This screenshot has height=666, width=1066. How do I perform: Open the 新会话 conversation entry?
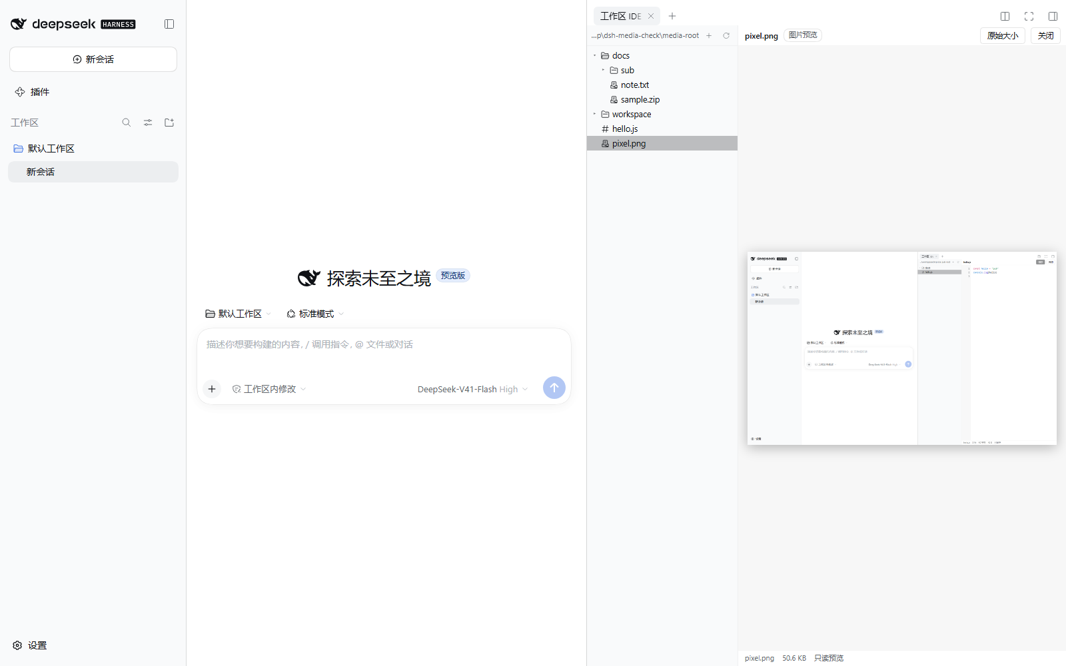tap(93, 172)
